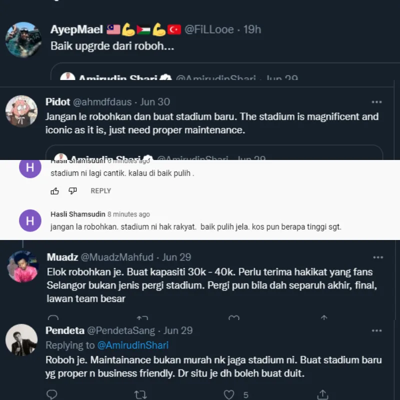Like the Hasli Shamsudin YouTube comment

(x=55, y=191)
